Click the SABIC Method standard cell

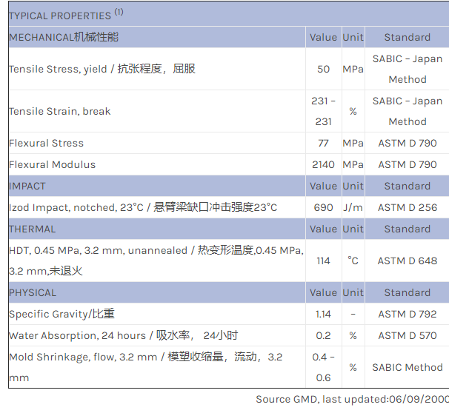point(407,367)
